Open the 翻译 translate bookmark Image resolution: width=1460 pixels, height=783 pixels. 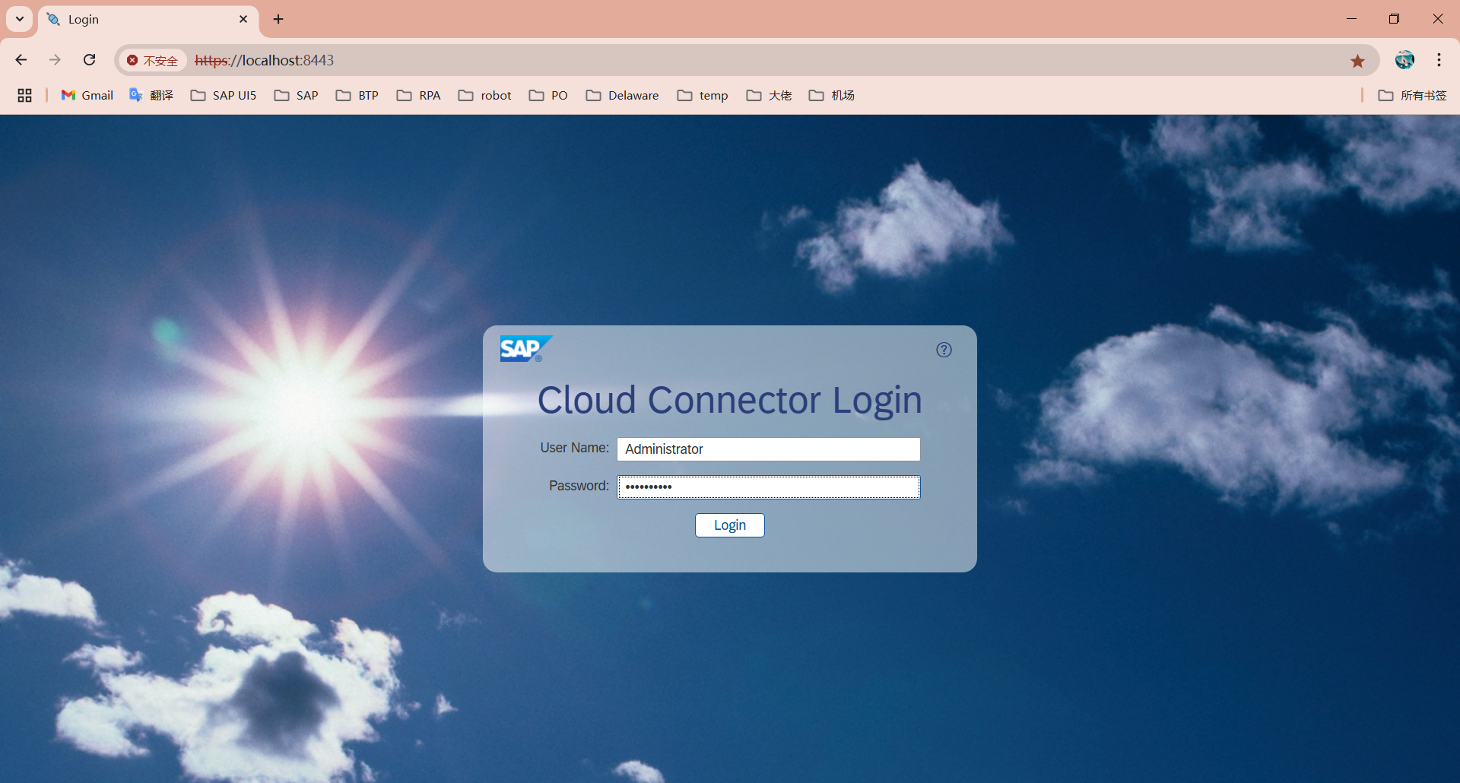coord(151,95)
